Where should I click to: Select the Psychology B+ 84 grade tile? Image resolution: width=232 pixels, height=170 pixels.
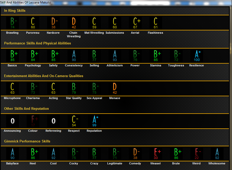coord(33,56)
